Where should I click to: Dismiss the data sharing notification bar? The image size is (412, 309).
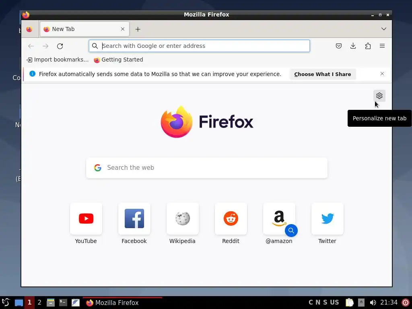tap(382, 74)
